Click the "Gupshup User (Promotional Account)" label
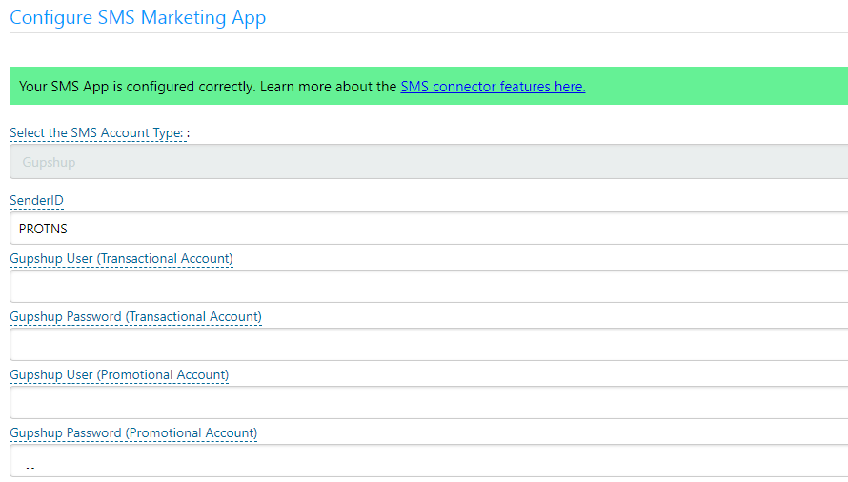 coord(119,375)
